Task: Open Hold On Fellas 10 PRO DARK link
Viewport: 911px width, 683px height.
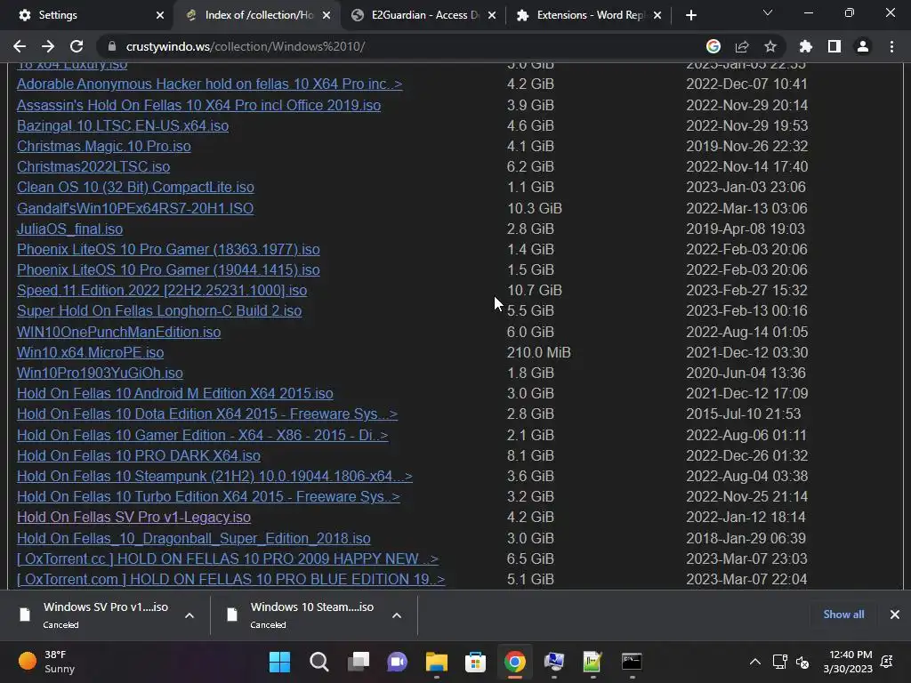Action: [x=138, y=455]
